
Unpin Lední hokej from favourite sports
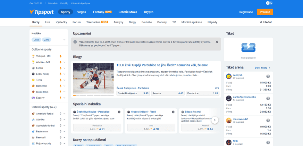point(61,74)
